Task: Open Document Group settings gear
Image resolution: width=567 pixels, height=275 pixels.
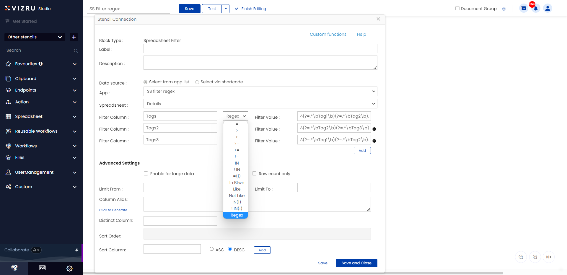Action: 504,9
